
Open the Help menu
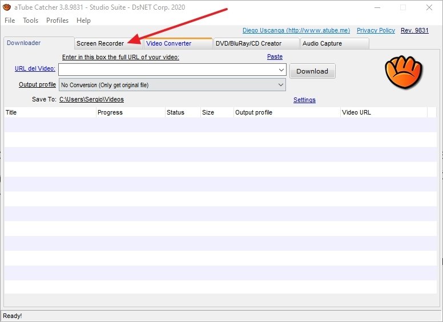pyautogui.click(x=83, y=21)
